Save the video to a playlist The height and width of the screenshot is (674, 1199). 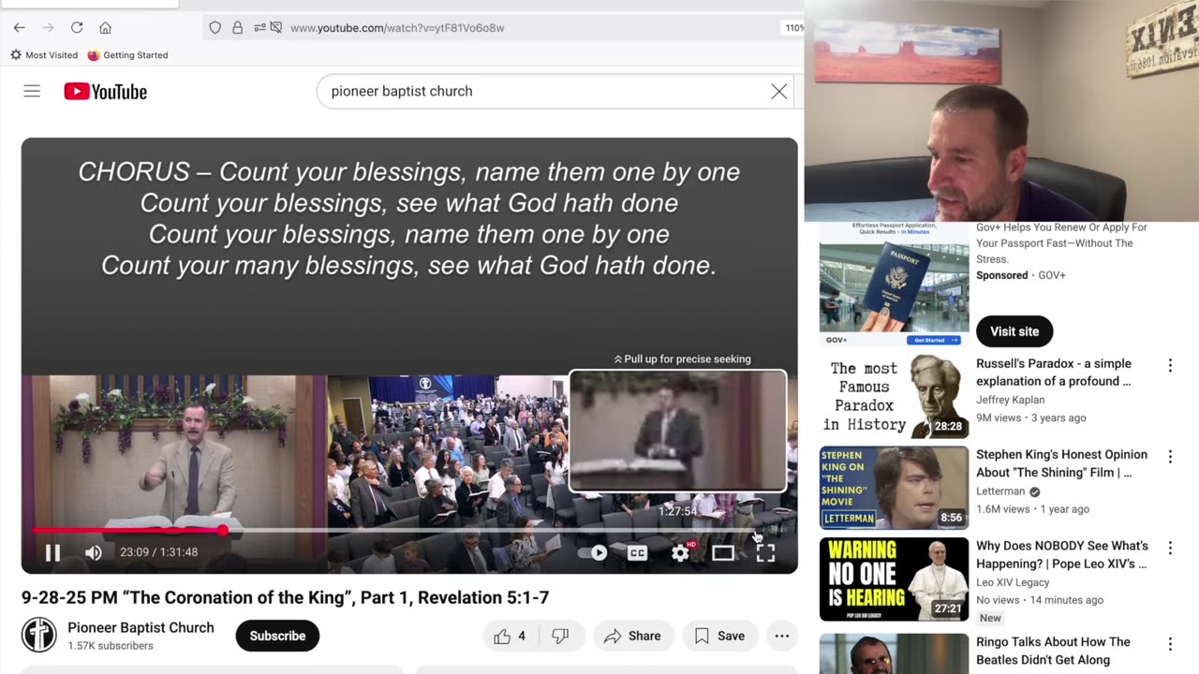pyautogui.click(x=719, y=636)
